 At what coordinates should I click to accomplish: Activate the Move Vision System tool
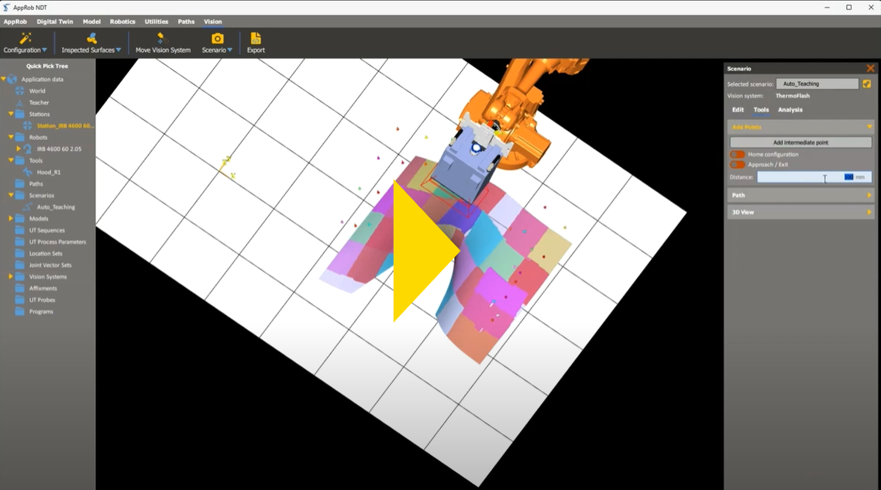coord(162,39)
